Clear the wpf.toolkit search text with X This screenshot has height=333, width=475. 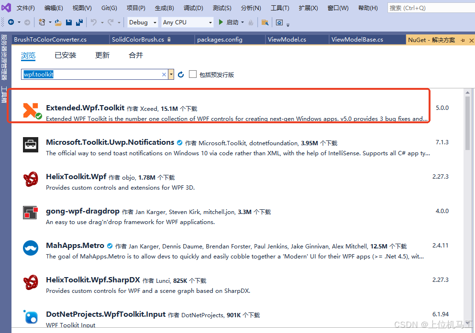tap(164, 75)
